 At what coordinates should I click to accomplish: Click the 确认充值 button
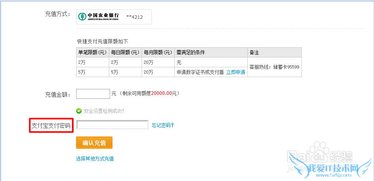tap(94, 143)
